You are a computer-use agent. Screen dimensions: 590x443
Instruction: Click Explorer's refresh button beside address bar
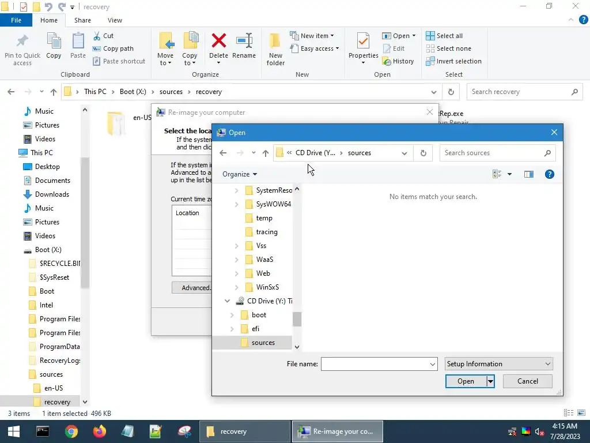[x=451, y=92]
